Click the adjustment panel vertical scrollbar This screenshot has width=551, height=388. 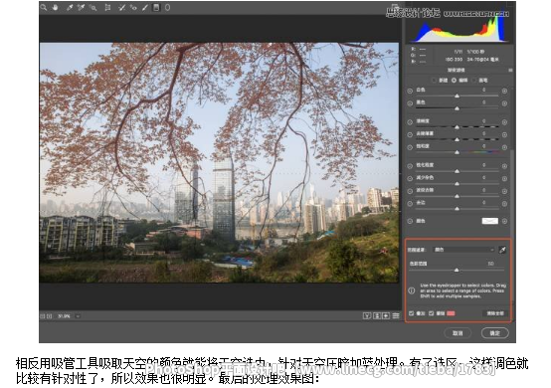512,225
